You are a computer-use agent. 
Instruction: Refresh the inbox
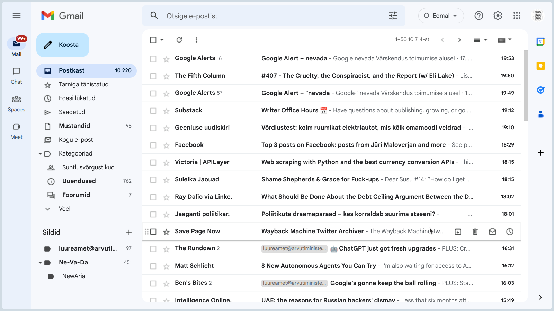[179, 40]
